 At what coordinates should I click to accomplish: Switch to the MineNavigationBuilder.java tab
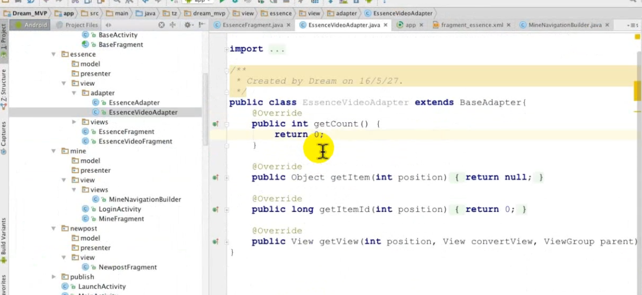pos(564,25)
